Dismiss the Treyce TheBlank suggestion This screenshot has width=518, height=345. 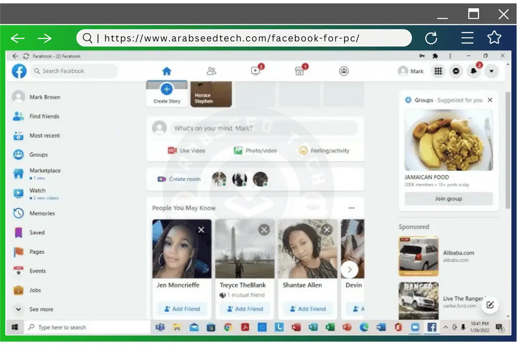tap(264, 230)
